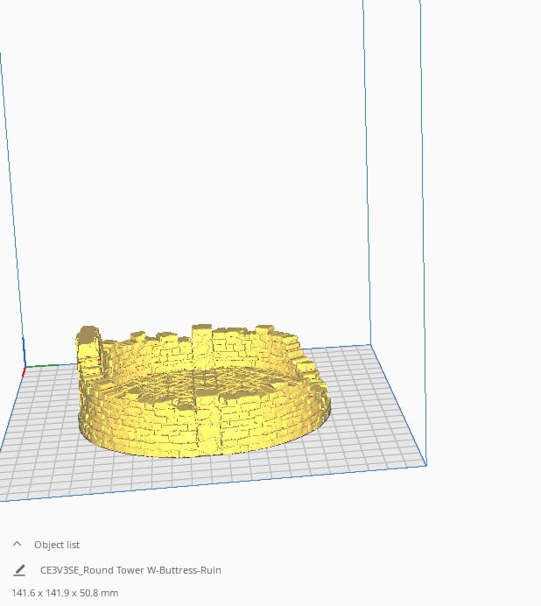The image size is (541, 606).
Task: Click the pencil rename icon
Action: (19, 570)
